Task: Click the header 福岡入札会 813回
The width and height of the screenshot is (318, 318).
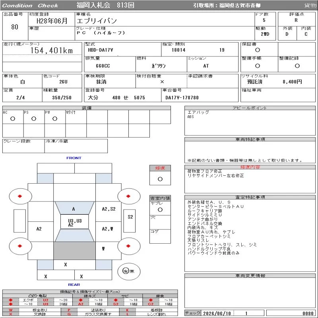Action: 105,5
